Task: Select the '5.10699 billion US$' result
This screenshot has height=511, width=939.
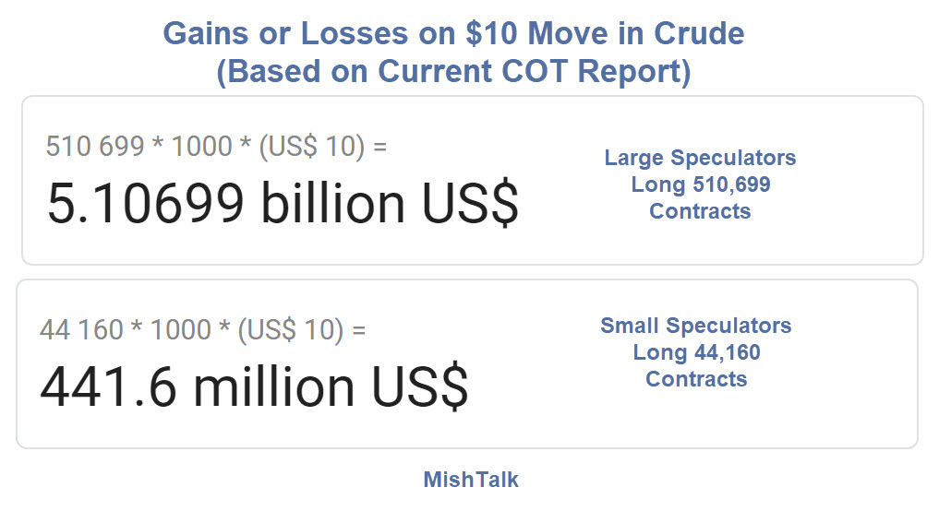Action: (x=283, y=203)
